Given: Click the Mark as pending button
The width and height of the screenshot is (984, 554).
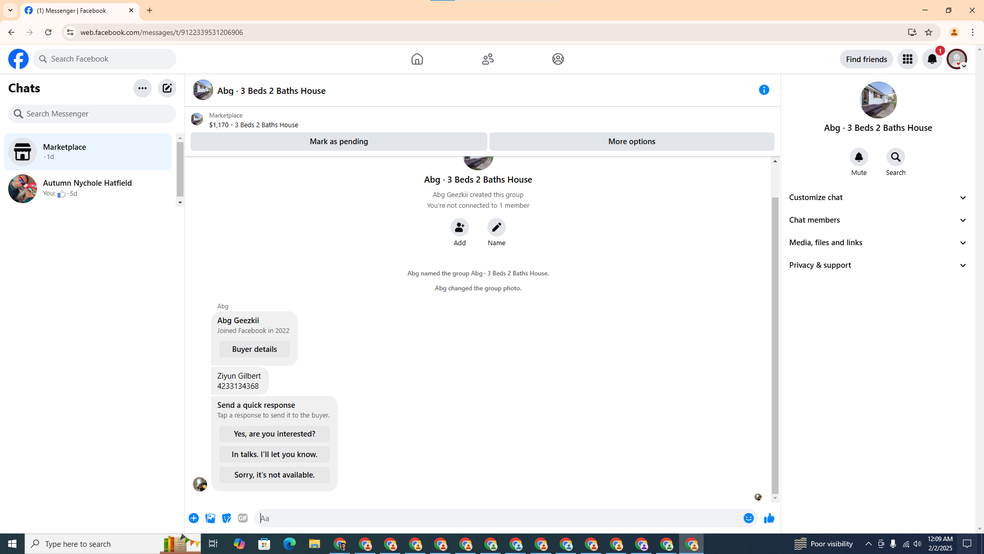Looking at the screenshot, I should [x=339, y=142].
